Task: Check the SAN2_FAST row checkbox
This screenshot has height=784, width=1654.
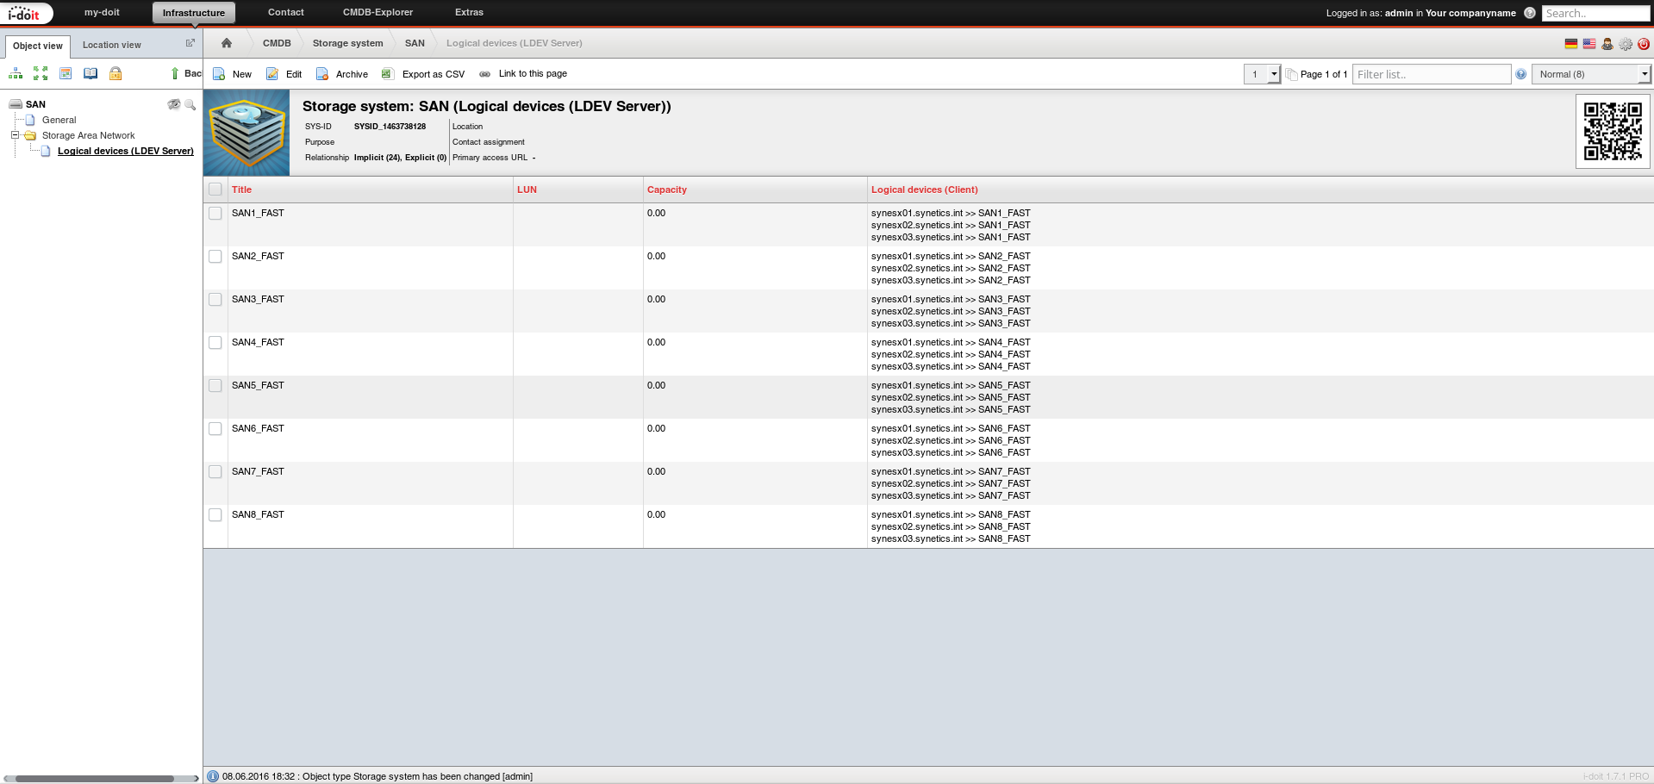Action: point(215,256)
